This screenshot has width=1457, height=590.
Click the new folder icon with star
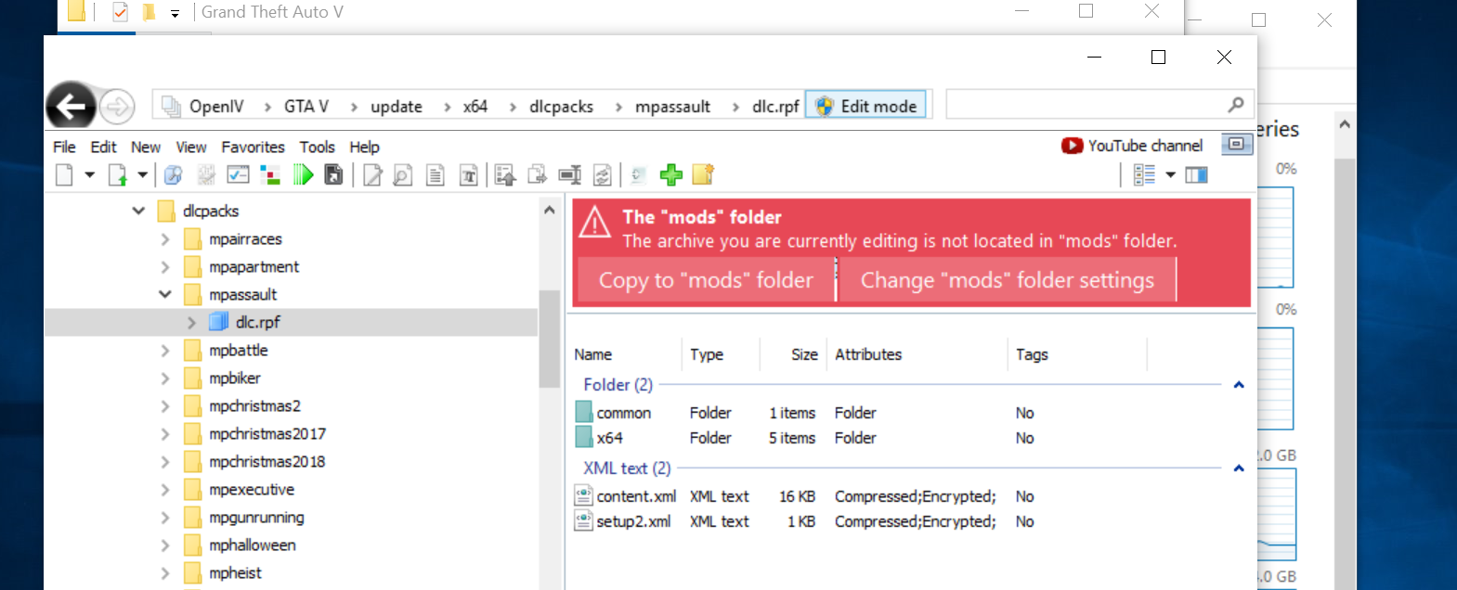(x=703, y=174)
